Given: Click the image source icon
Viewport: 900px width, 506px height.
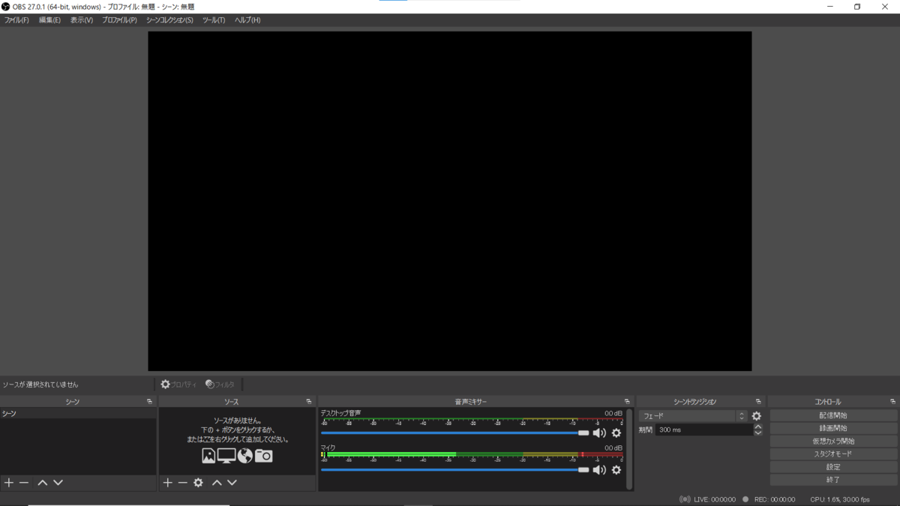Looking at the screenshot, I should 208,456.
